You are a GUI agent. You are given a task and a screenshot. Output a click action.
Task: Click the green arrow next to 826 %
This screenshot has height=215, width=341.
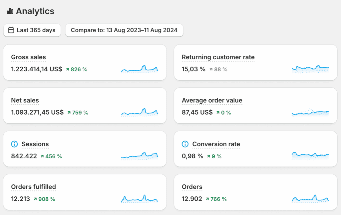(68, 69)
